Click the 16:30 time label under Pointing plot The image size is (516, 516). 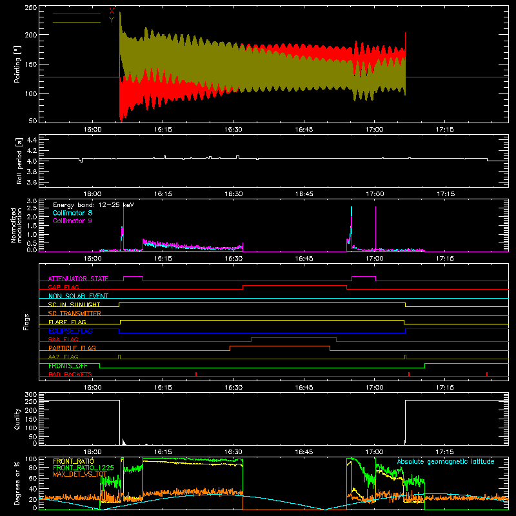click(233, 130)
